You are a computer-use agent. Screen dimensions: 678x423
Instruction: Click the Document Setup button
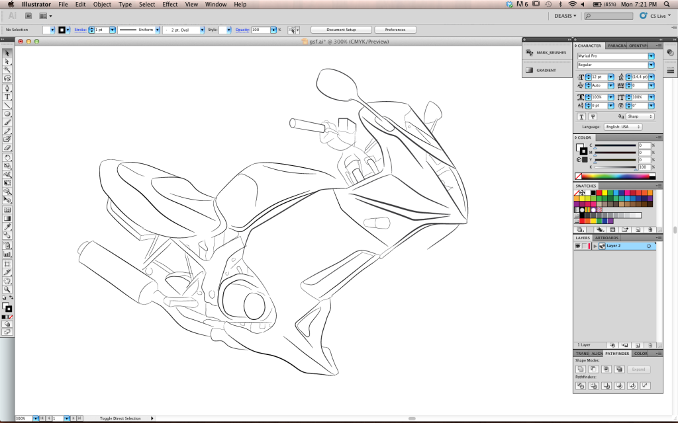(341, 30)
